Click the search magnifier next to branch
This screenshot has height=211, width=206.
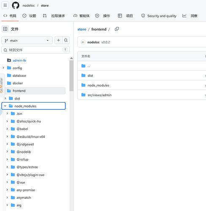click(x=66, y=41)
